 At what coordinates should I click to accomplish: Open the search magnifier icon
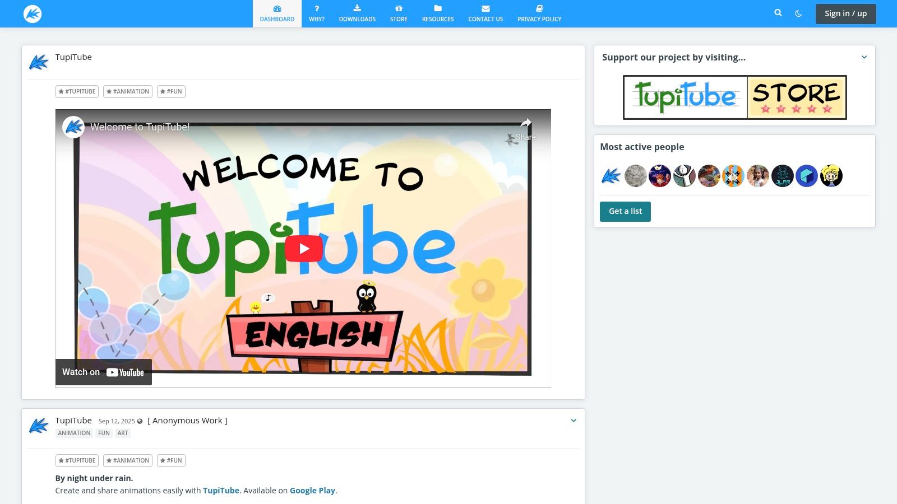pyautogui.click(x=778, y=13)
